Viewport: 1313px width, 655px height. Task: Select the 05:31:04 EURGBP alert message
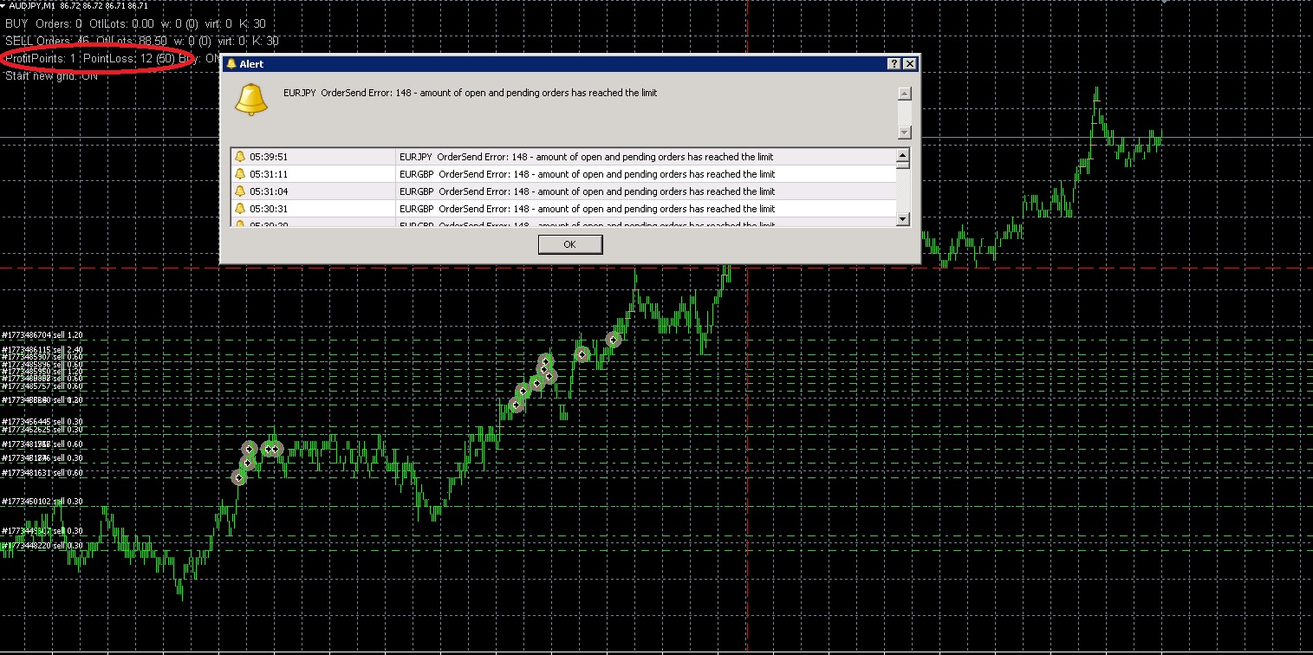click(x=587, y=191)
